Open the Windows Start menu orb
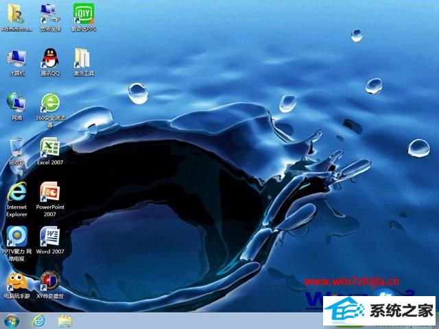This screenshot has width=439, height=329. point(12,320)
